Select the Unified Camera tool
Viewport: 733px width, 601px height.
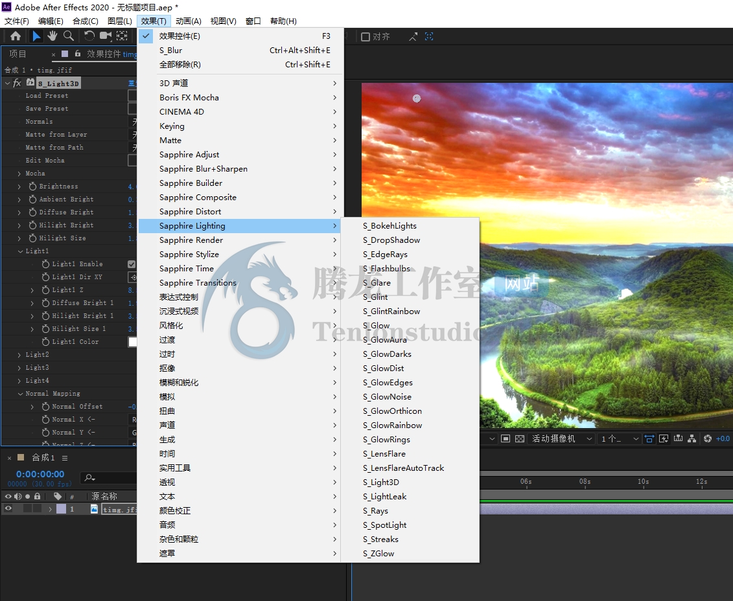(106, 36)
